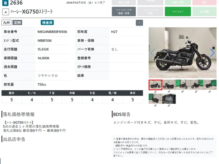
Task: Select the fourth thumbnail, front-left bike view
Action: click(x=196, y=85)
